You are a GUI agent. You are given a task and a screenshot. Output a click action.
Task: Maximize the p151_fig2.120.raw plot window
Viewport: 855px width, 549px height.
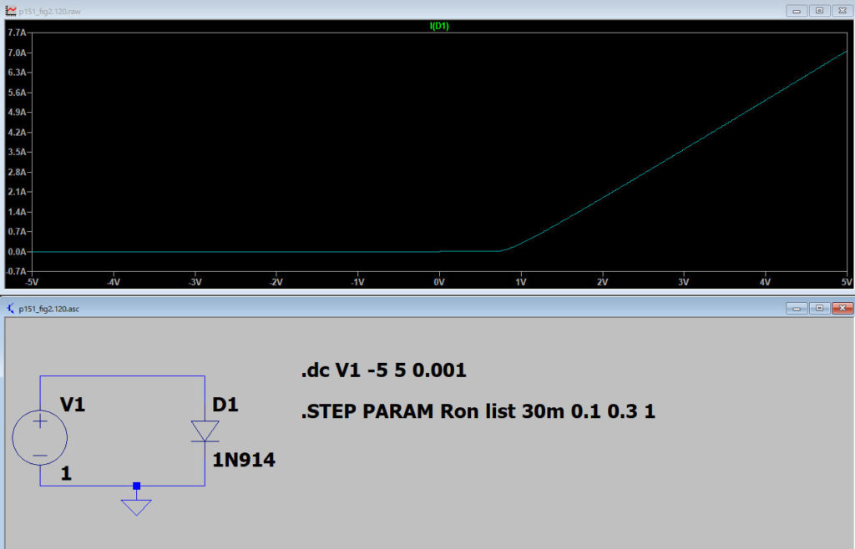click(x=819, y=10)
